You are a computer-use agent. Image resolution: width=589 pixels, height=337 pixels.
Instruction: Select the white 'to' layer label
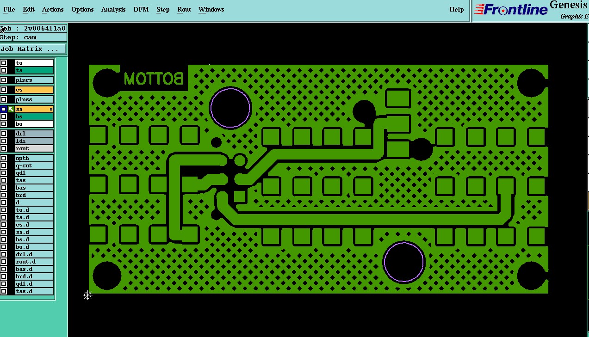[34, 63]
